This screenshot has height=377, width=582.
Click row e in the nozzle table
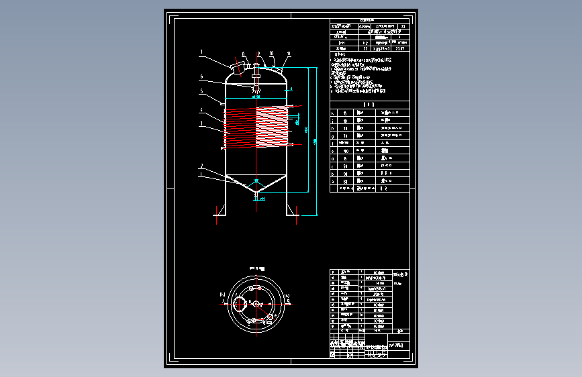point(370,151)
